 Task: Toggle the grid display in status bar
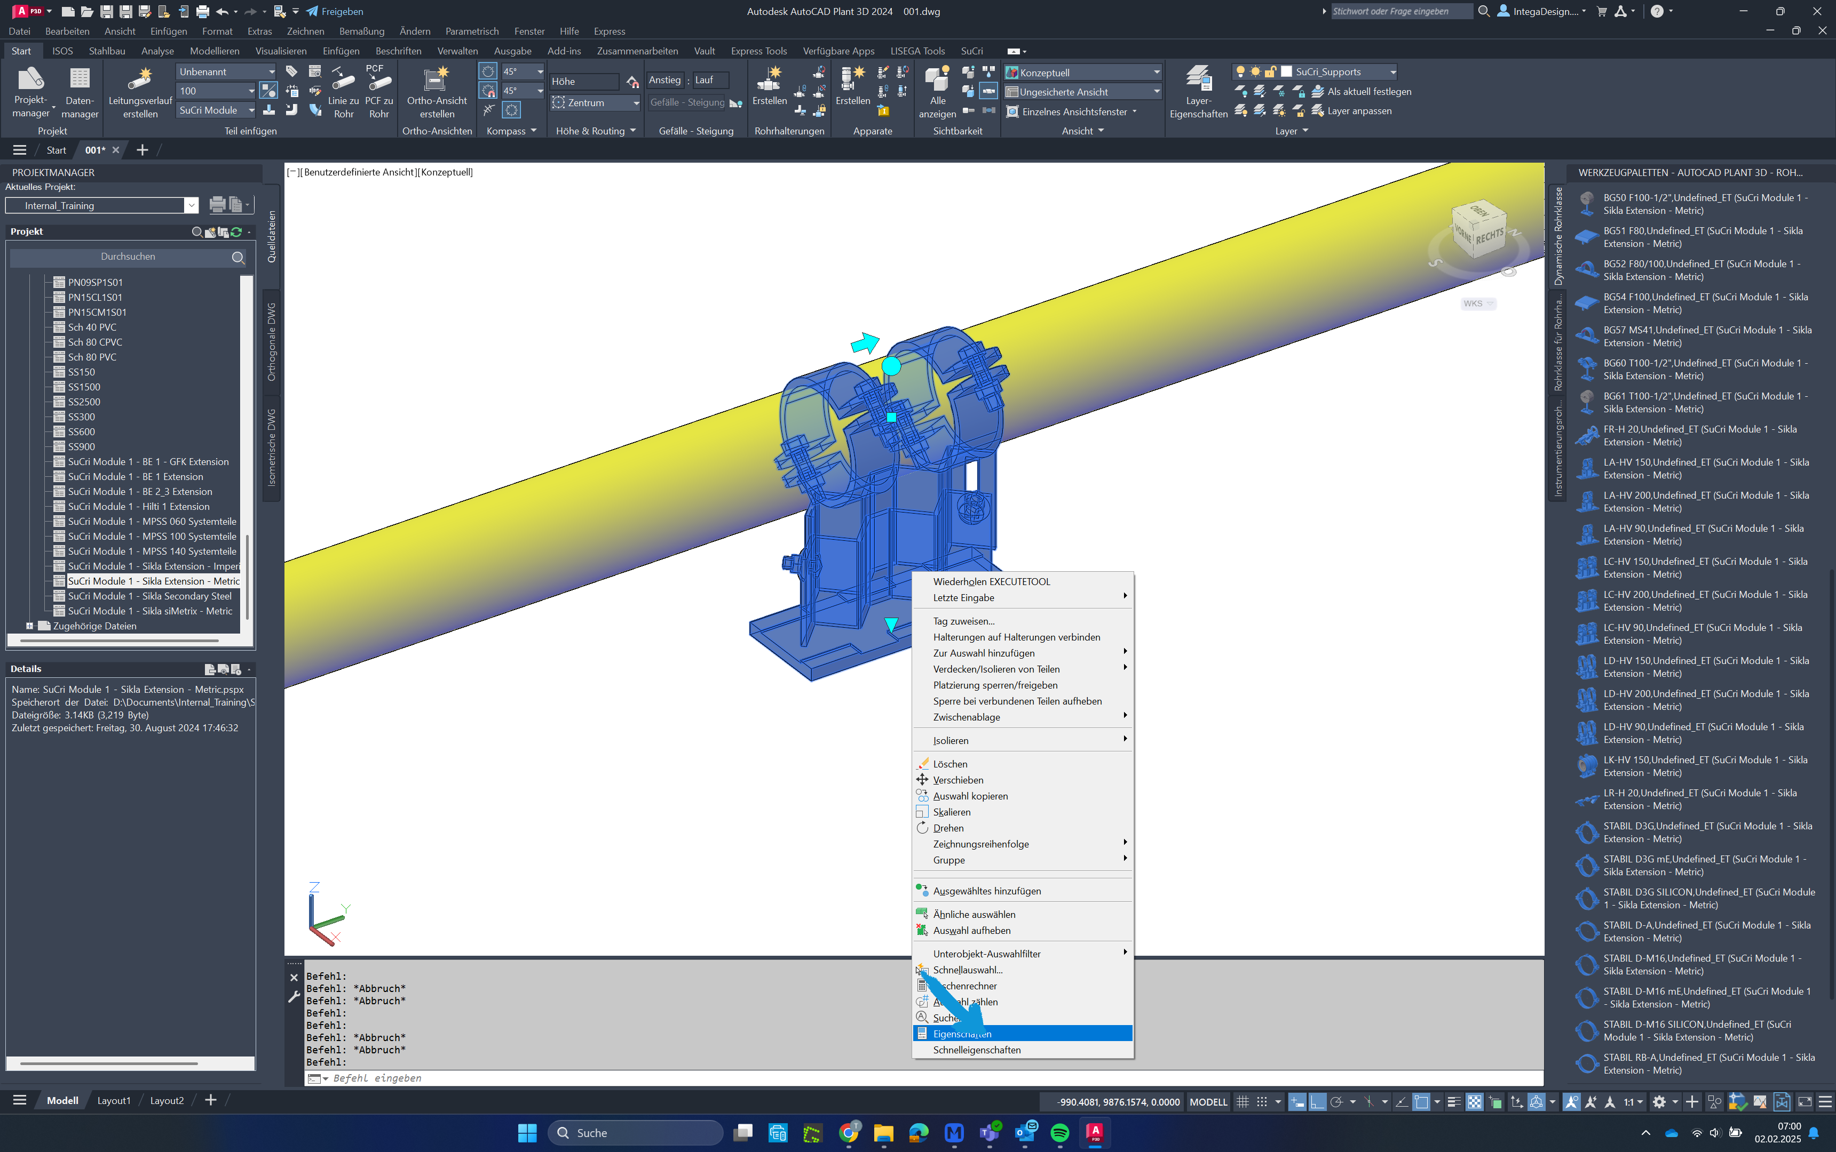[1243, 1102]
